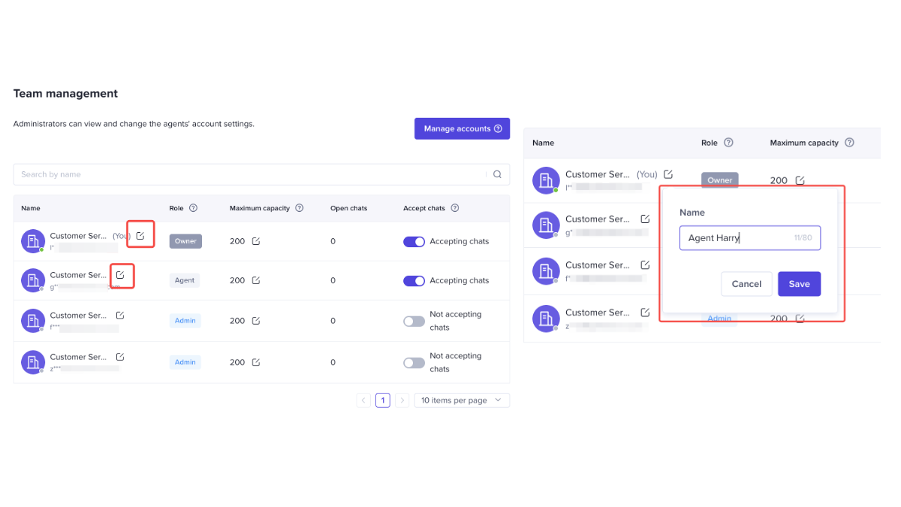Screen dimensions: 901x507
Task: Select page 1 in pagination
Action: click(383, 400)
